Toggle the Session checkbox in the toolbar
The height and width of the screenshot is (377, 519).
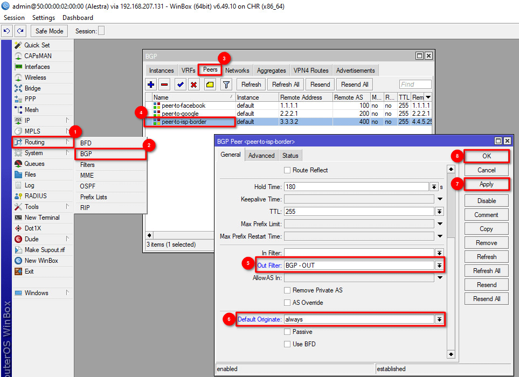coord(102,31)
